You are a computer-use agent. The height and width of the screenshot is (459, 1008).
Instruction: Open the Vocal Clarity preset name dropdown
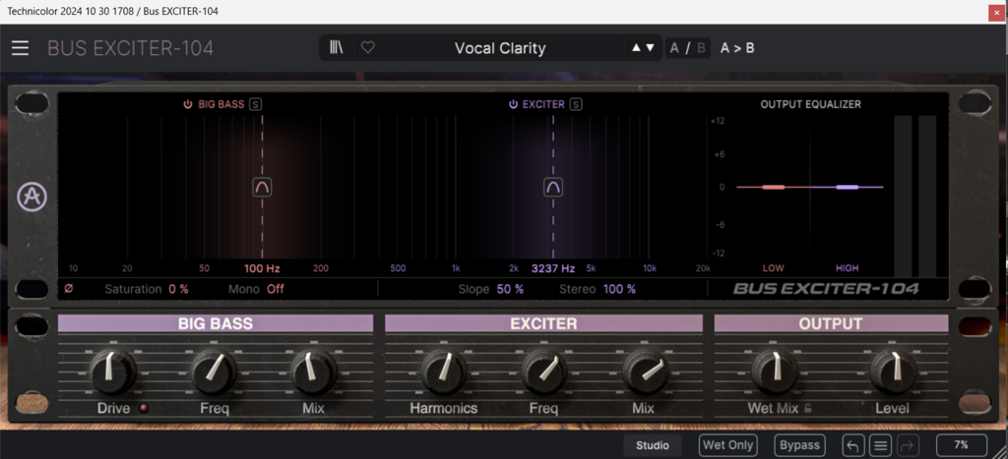click(x=500, y=48)
